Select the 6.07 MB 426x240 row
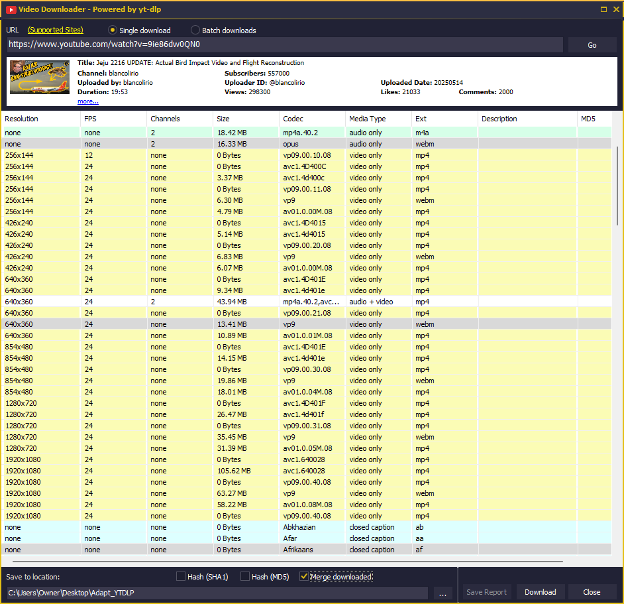The image size is (624, 604). coord(307,268)
